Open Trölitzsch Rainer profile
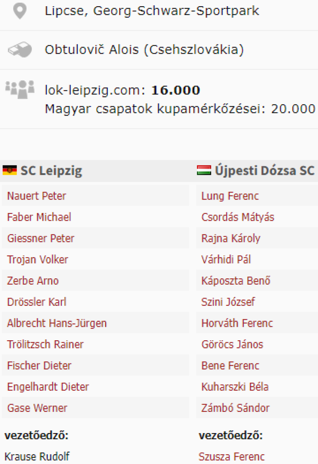Image resolution: width=318 pixels, height=464 pixels. (45, 345)
